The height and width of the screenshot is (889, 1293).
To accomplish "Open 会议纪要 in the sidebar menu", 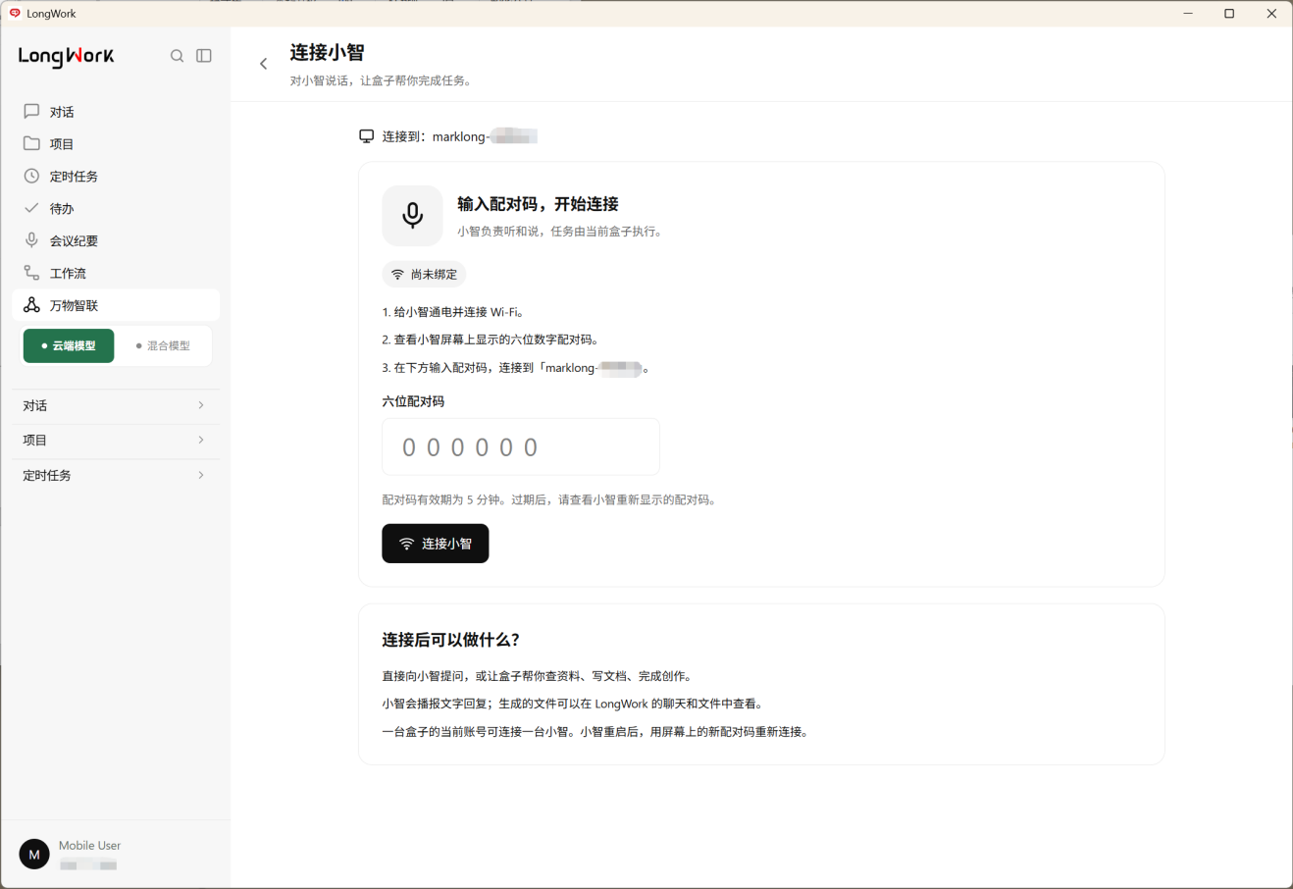I will tap(116, 240).
